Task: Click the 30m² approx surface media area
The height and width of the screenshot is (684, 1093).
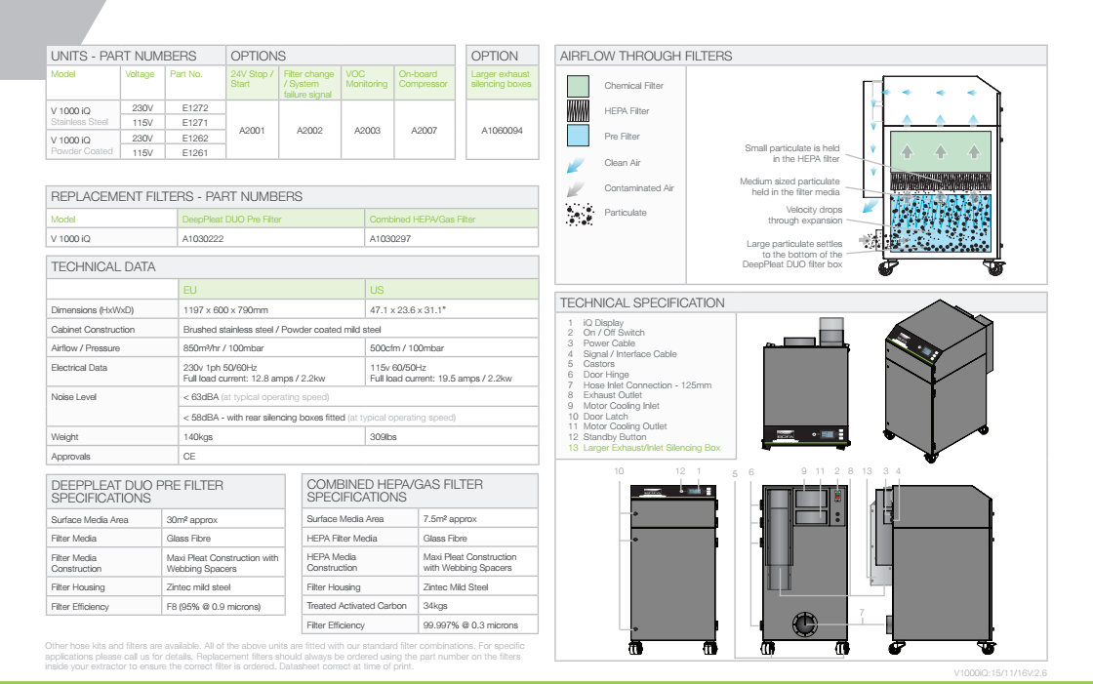Action: [x=191, y=519]
